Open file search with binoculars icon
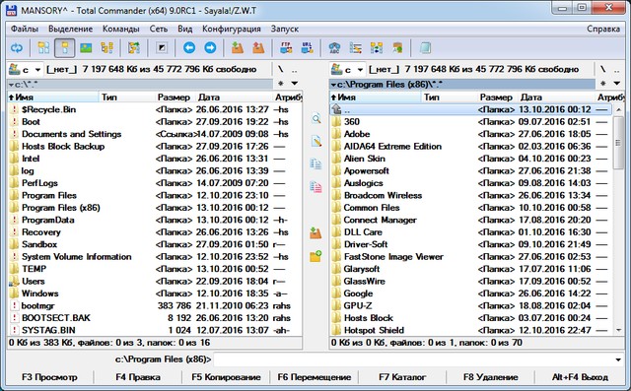Viewport: 631px width, 391px height. tap(334, 48)
